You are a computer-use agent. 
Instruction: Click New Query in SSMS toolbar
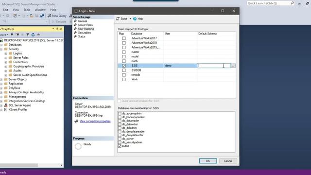point(57,16)
